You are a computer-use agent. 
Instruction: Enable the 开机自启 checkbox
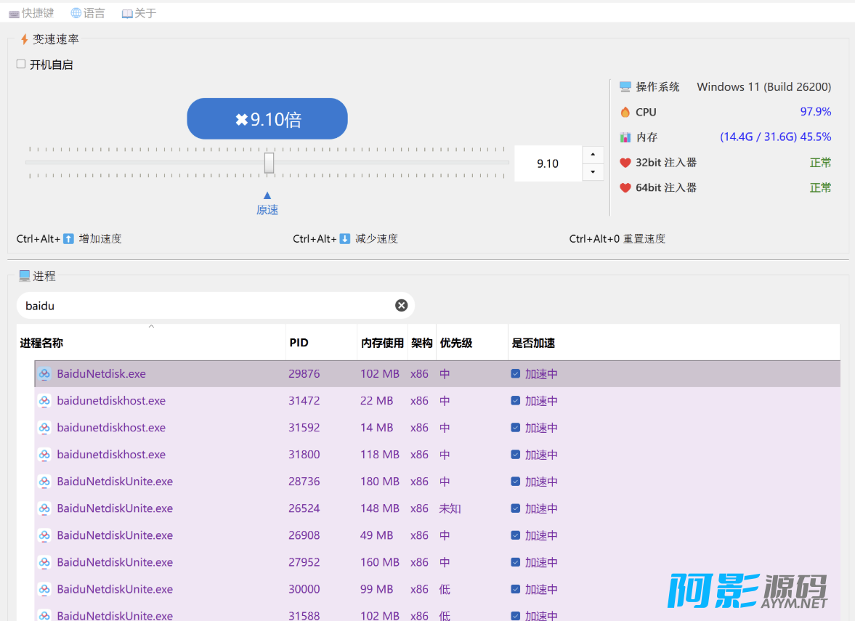[x=21, y=64]
